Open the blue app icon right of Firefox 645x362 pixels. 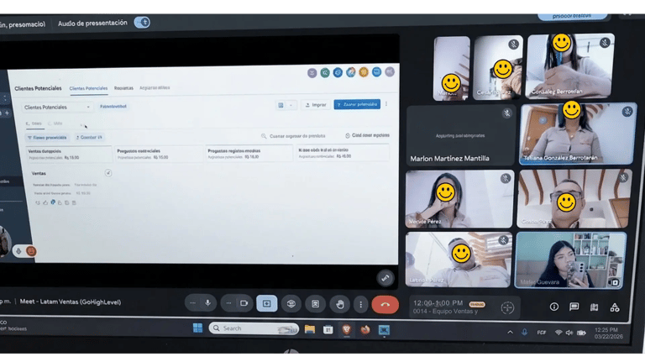[x=384, y=330]
